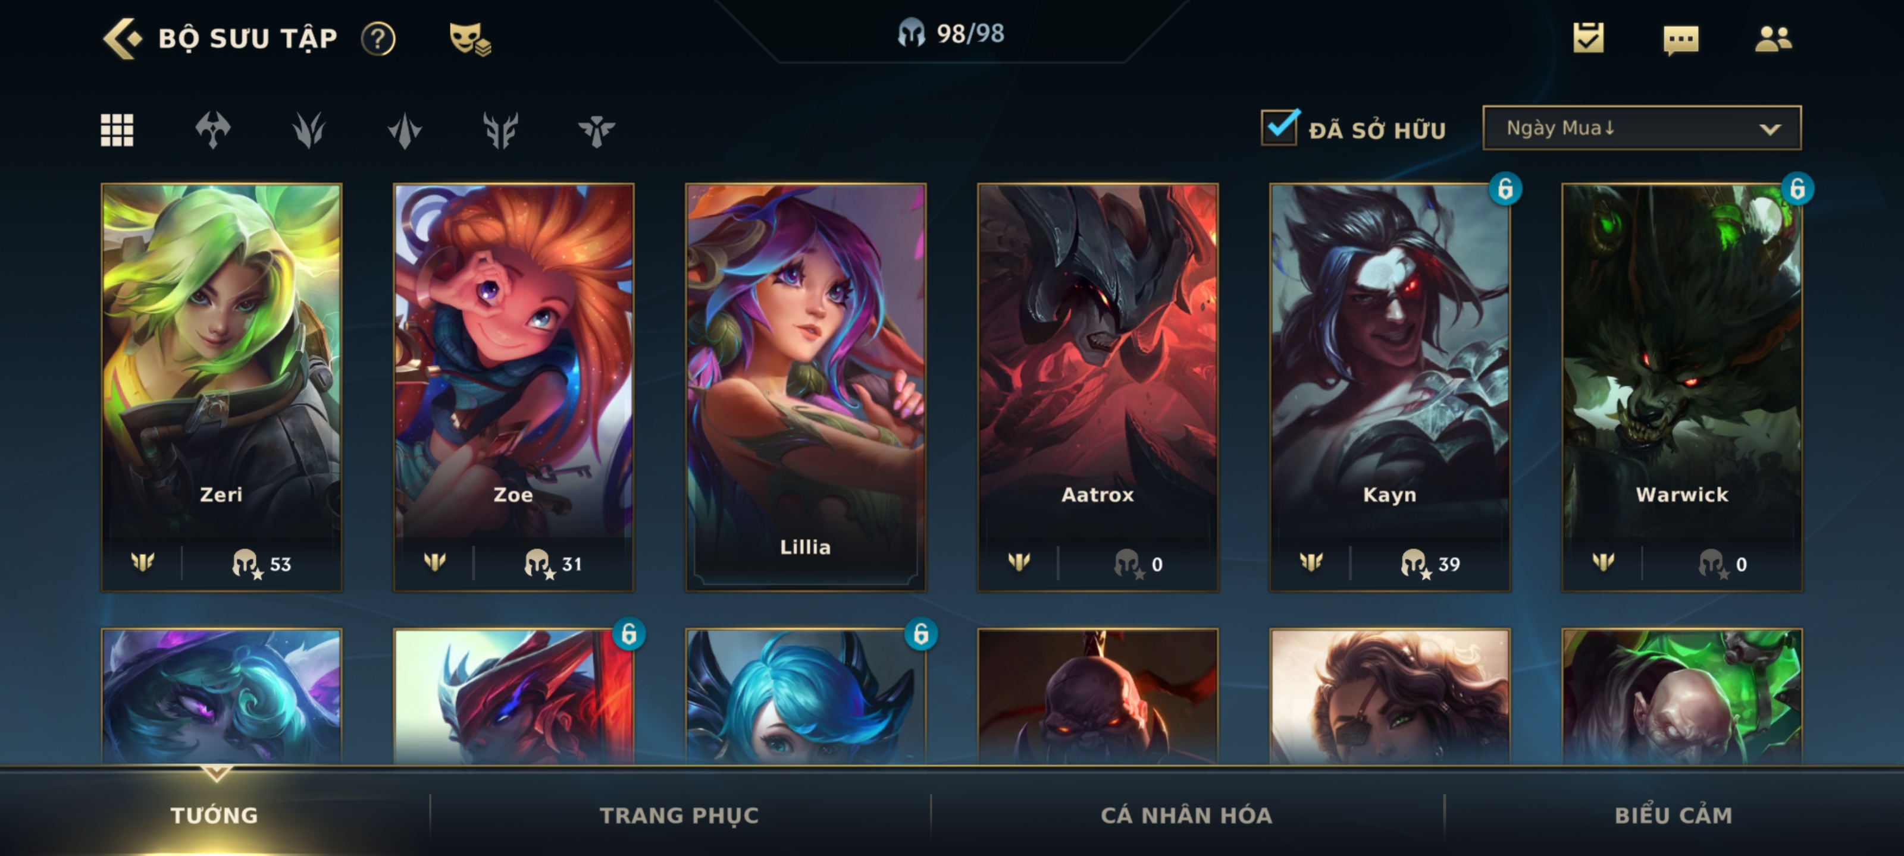
Task: Uncheck the Đã Sở Hữu checkbox
Action: [x=1279, y=127]
